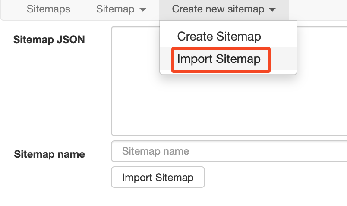Expand the Sitemap dropdown in navbar
347x206 pixels.
[x=121, y=9]
